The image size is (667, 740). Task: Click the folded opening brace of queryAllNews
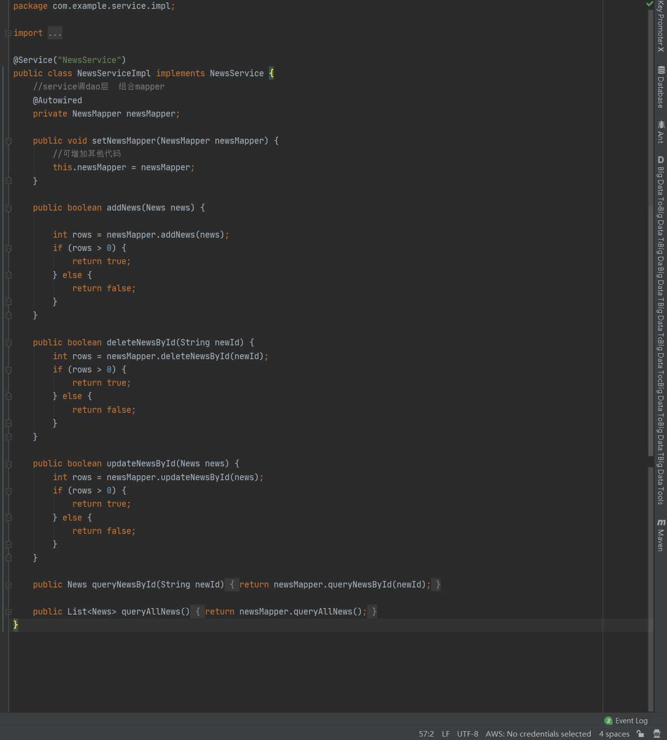click(x=198, y=612)
